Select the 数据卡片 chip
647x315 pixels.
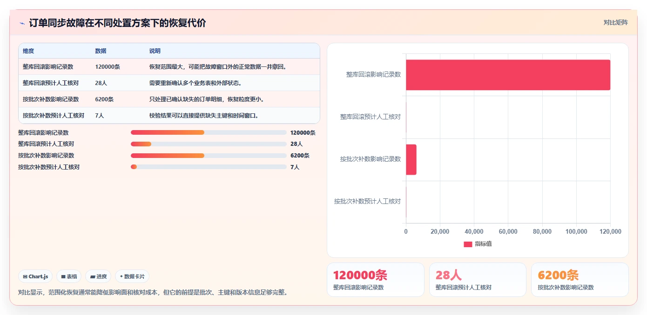tap(132, 276)
